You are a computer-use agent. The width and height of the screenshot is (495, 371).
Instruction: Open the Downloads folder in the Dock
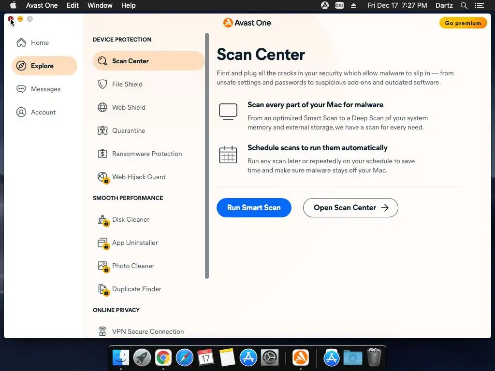[352, 357]
